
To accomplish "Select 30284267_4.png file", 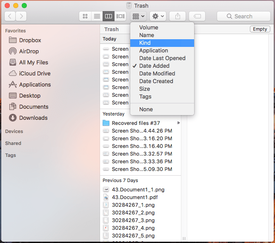I will (x=141, y=228).
